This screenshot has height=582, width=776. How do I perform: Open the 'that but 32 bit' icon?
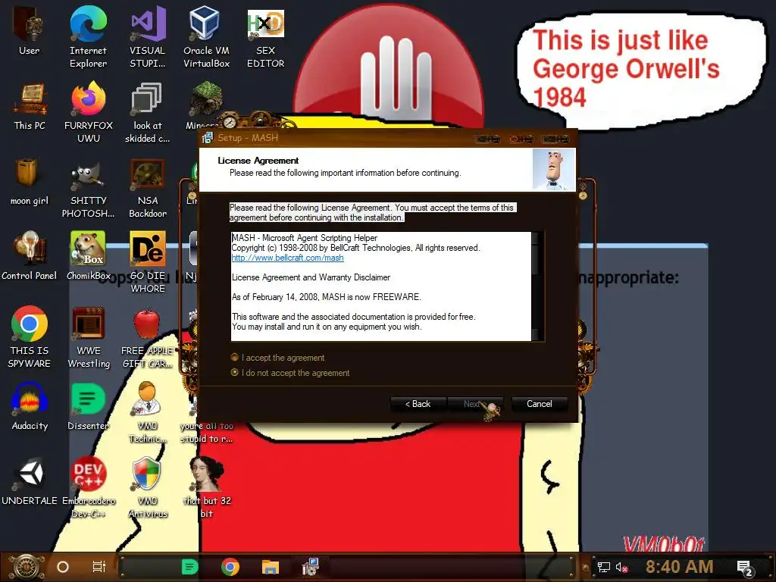[206, 487]
